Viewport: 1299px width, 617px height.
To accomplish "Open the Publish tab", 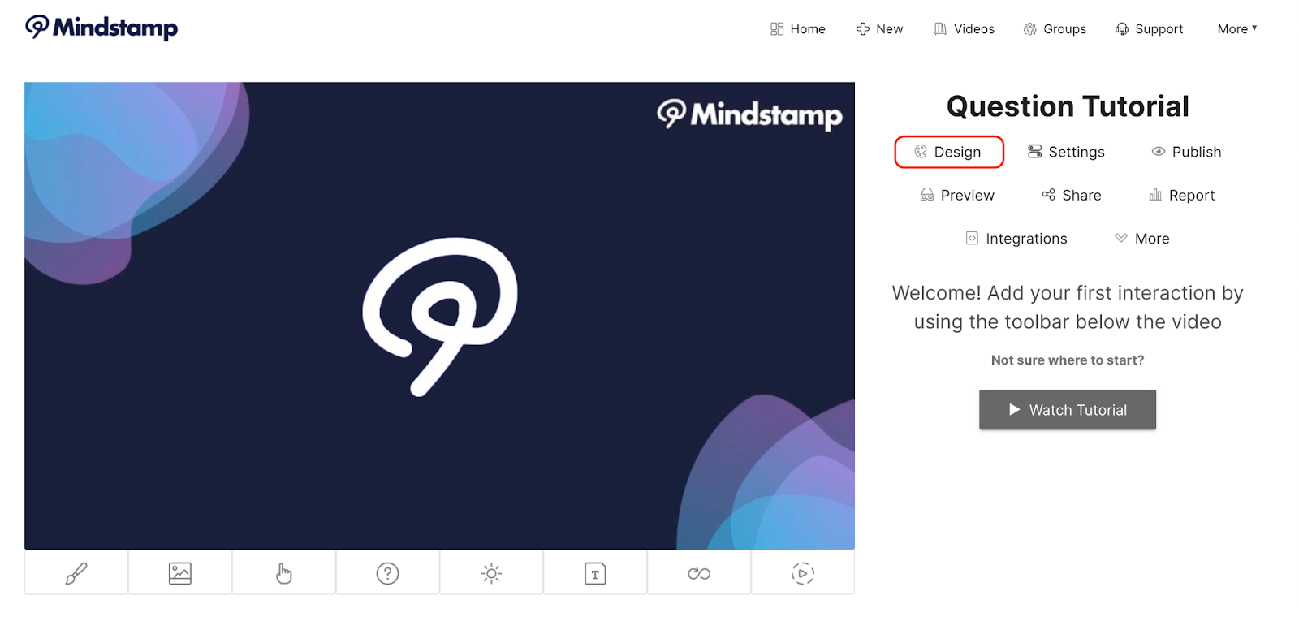I will (1186, 152).
